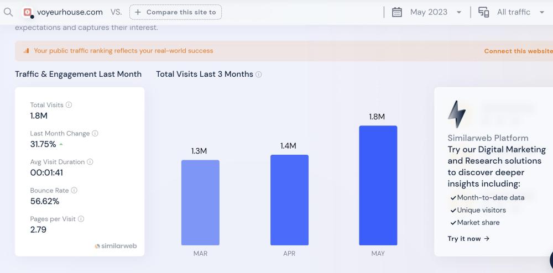The width and height of the screenshot is (553, 273).
Task: Select the MAR bar in the chart
Action: click(x=200, y=202)
